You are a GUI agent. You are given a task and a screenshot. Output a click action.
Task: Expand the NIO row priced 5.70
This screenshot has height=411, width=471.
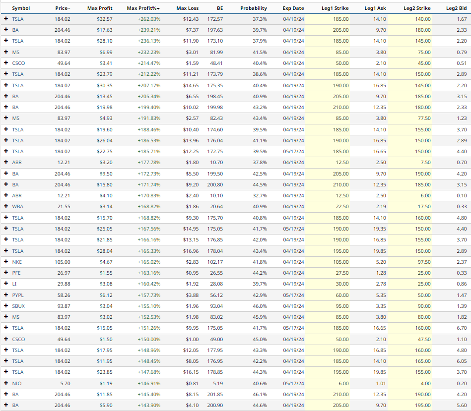pos(6,383)
